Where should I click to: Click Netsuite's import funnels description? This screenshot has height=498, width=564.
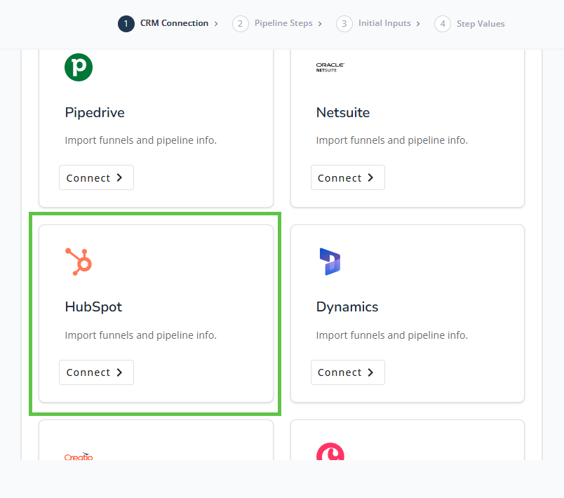[392, 140]
